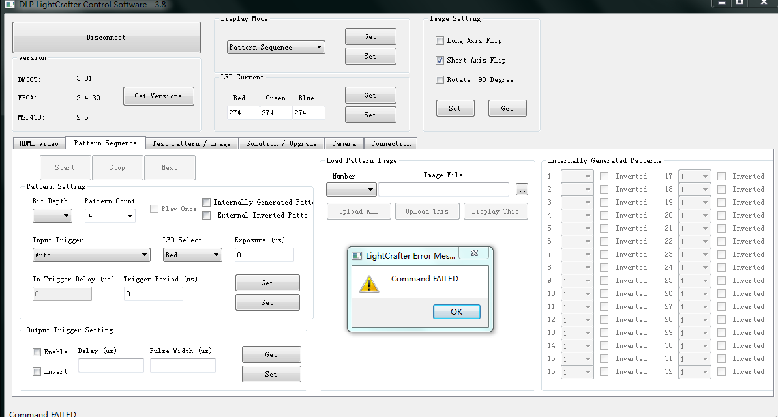Open Load Pattern Image Number dropdown
Image resolution: width=778 pixels, height=417 pixels.
pos(352,190)
